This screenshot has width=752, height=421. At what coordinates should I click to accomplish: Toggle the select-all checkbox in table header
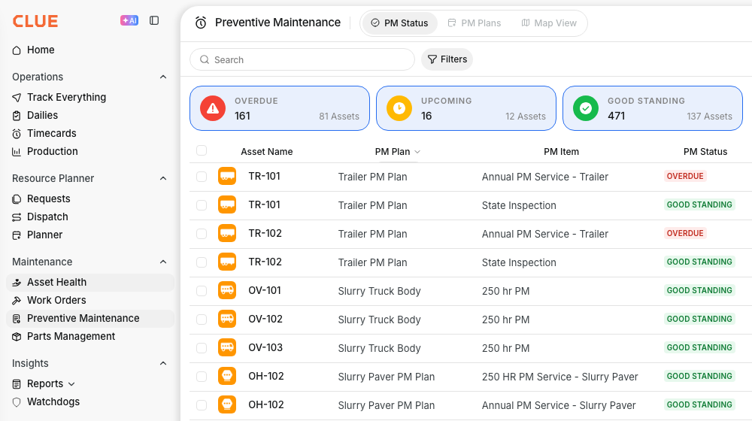coord(202,150)
